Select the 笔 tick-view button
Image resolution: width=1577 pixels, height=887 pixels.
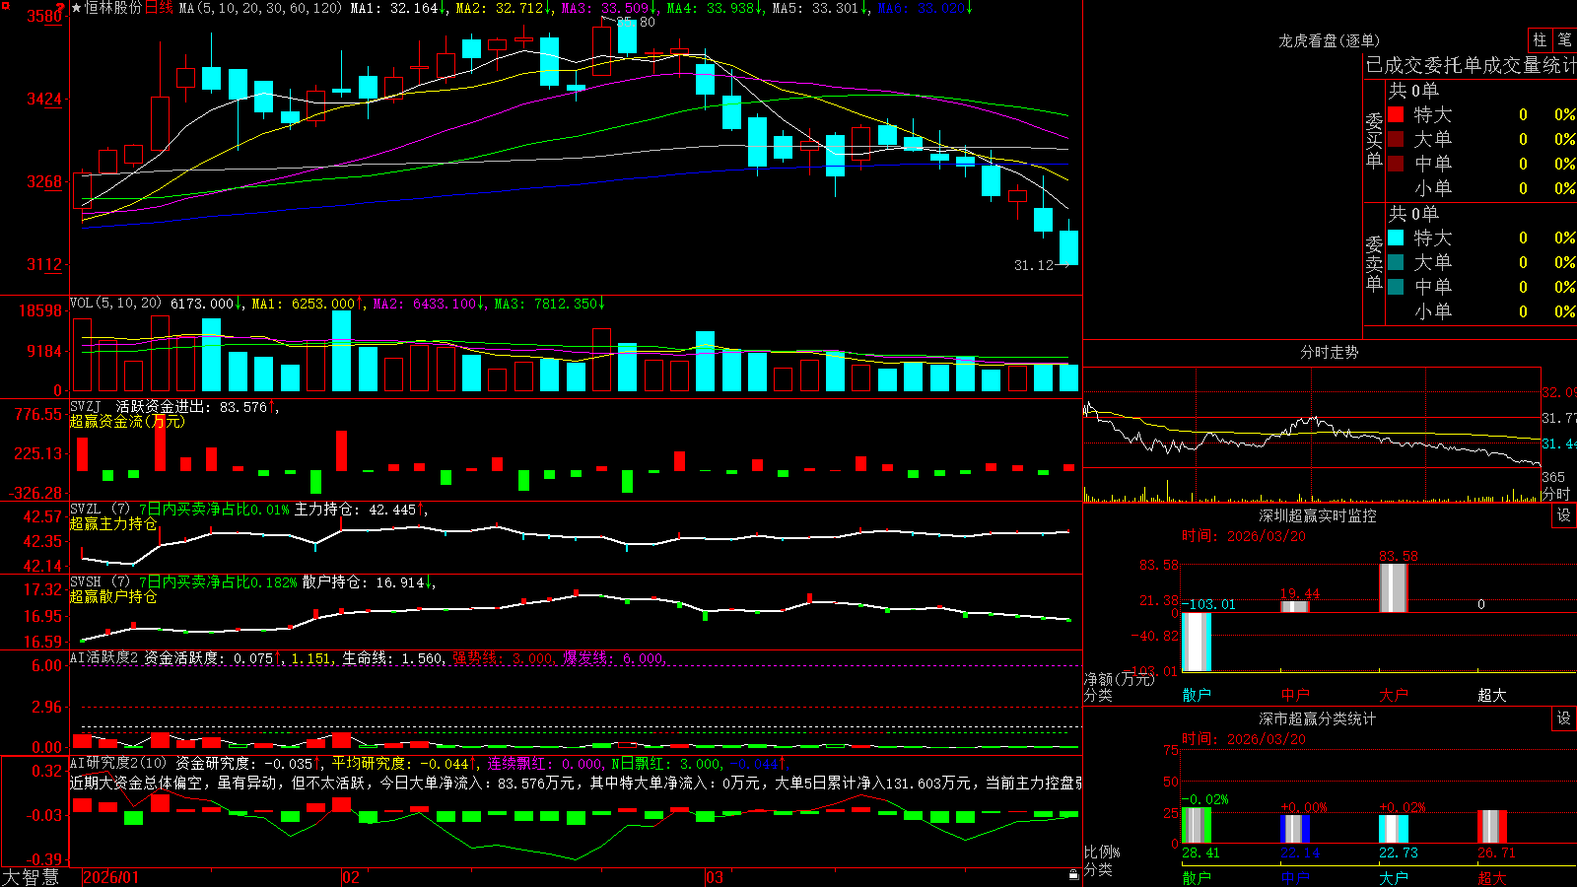(1565, 39)
